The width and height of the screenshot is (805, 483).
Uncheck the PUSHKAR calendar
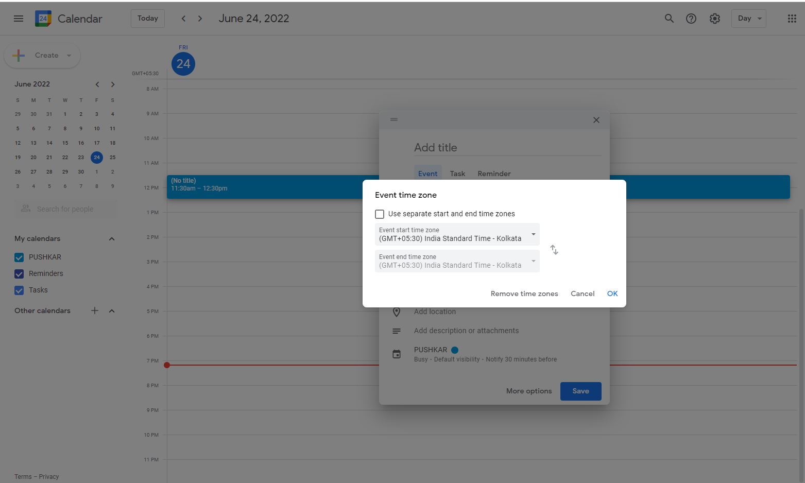pos(19,257)
